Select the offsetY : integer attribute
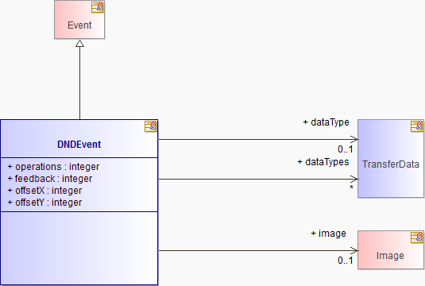The height and width of the screenshot is (286, 425). pyautogui.click(x=44, y=203)
